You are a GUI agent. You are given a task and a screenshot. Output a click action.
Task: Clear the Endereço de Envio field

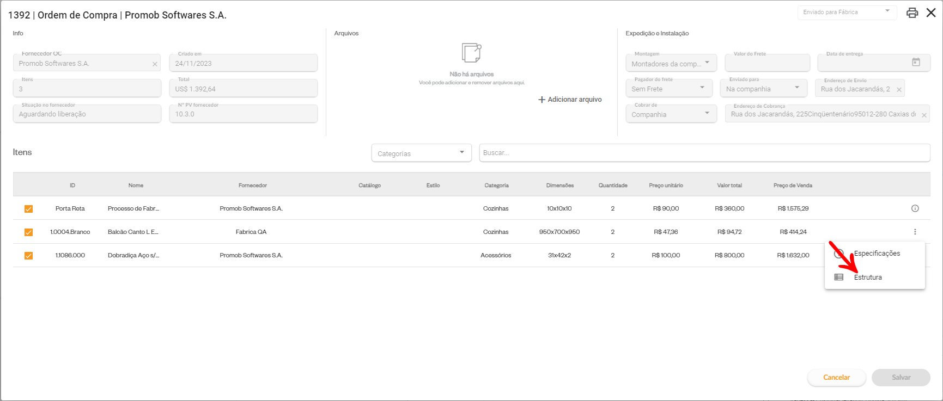click(899, 90)
